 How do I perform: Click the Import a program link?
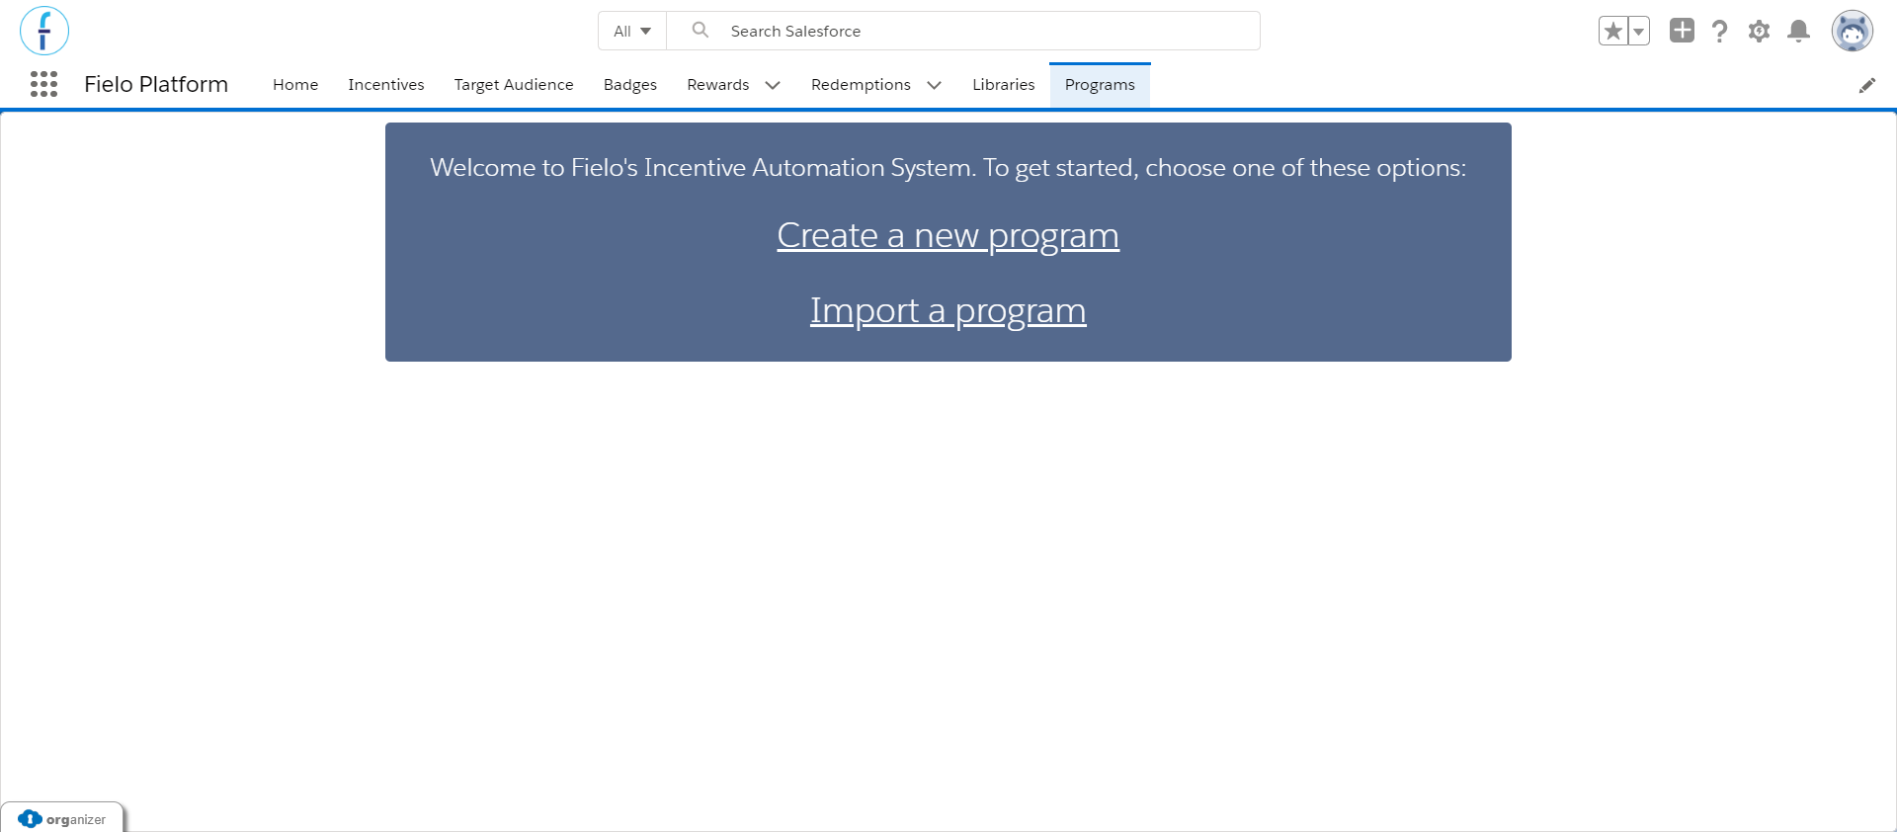948,310
